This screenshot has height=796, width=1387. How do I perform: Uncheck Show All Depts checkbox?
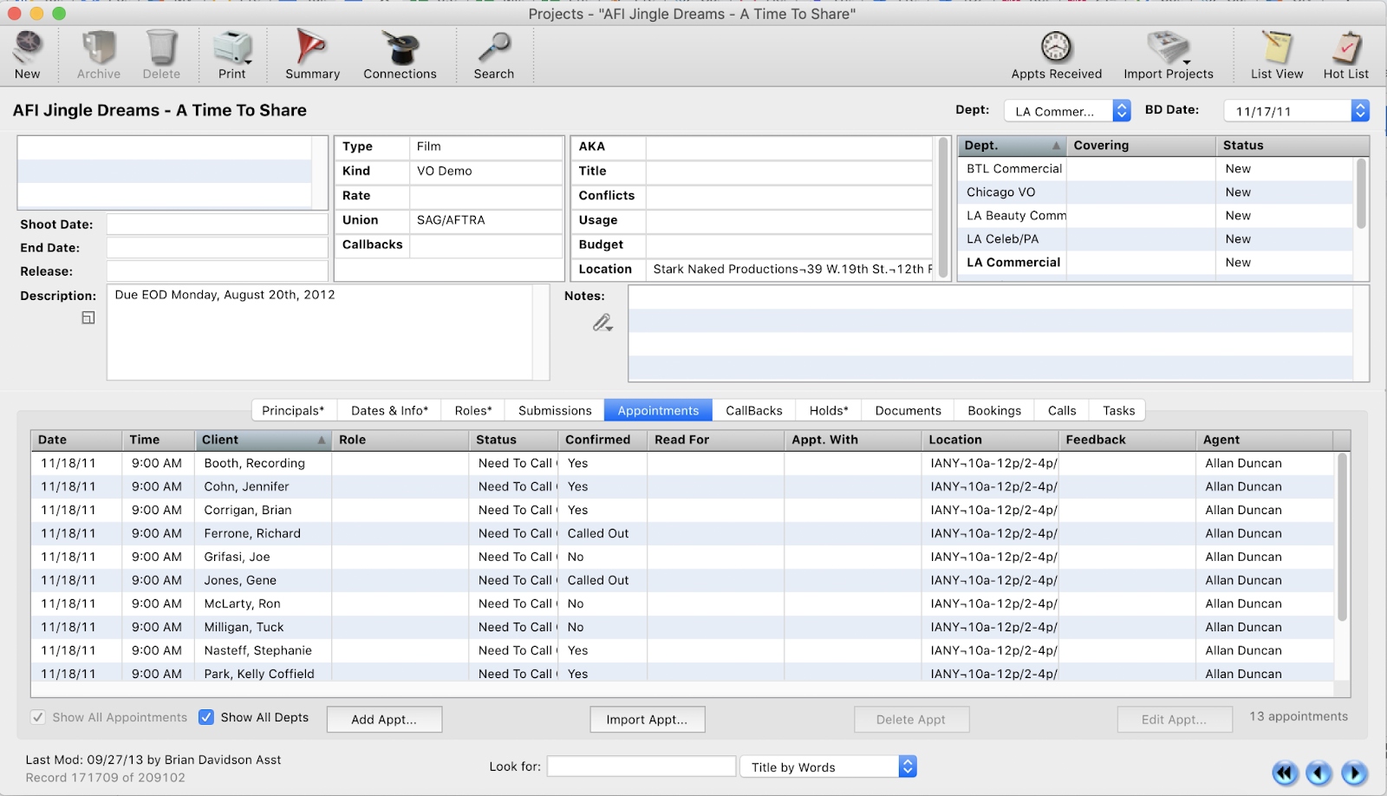tap(206, 717)
